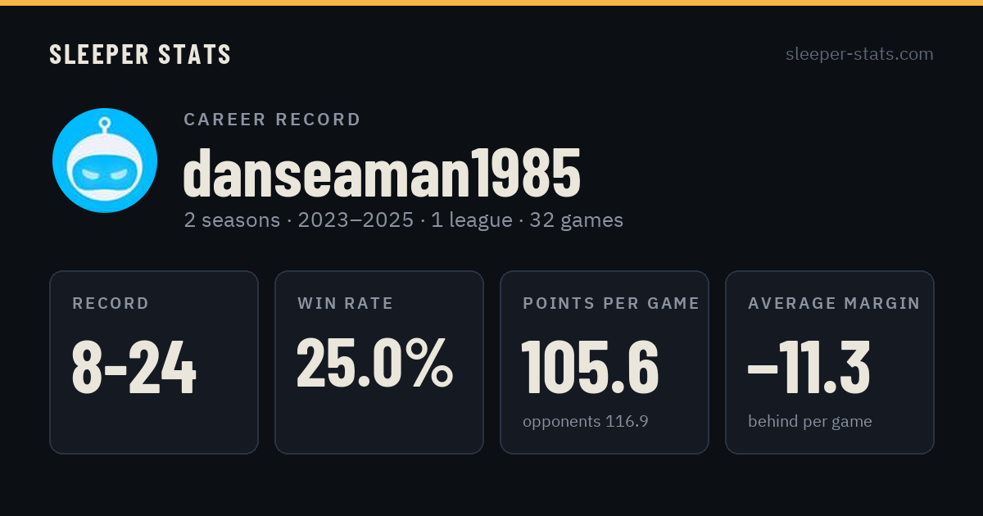Select the behind per game caption
This screenshot has width=983, height=516.
tap(810, 422)
